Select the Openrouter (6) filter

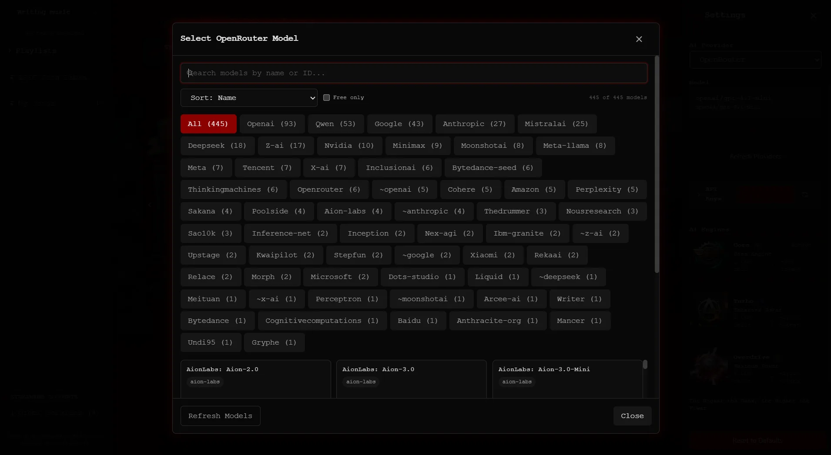(x=329, y=189)
